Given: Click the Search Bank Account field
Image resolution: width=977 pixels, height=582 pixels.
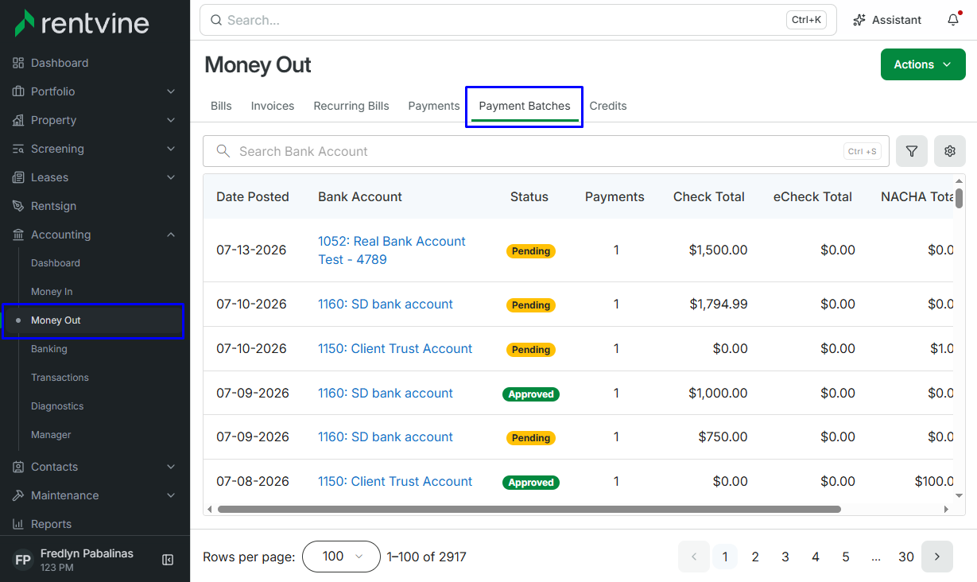Looking at the screenshot, I should [546, 151].
